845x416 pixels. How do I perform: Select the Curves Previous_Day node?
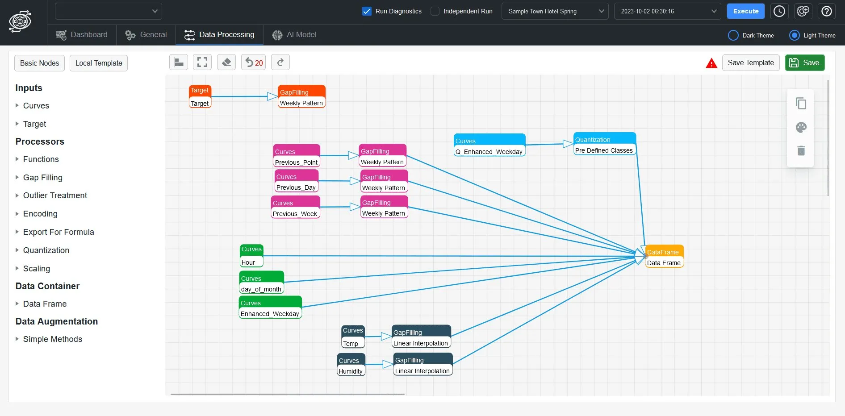297,181
